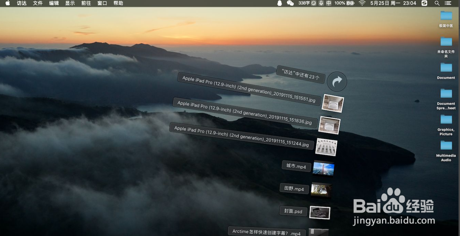The width and height of the screenshot is (460, 236).
Task: Click the microphone icon in menu bar
Action: coord(321,3)
